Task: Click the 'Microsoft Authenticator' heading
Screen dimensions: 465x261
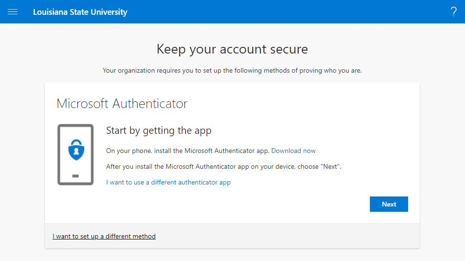Action: point(122,104)
